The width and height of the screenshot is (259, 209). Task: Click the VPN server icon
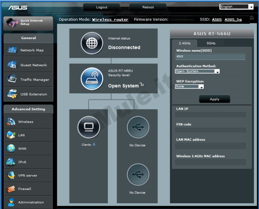[11, 175]
